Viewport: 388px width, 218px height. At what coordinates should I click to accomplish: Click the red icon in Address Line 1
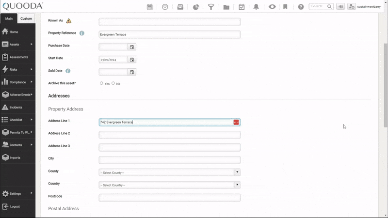click(x=236, y=122)
